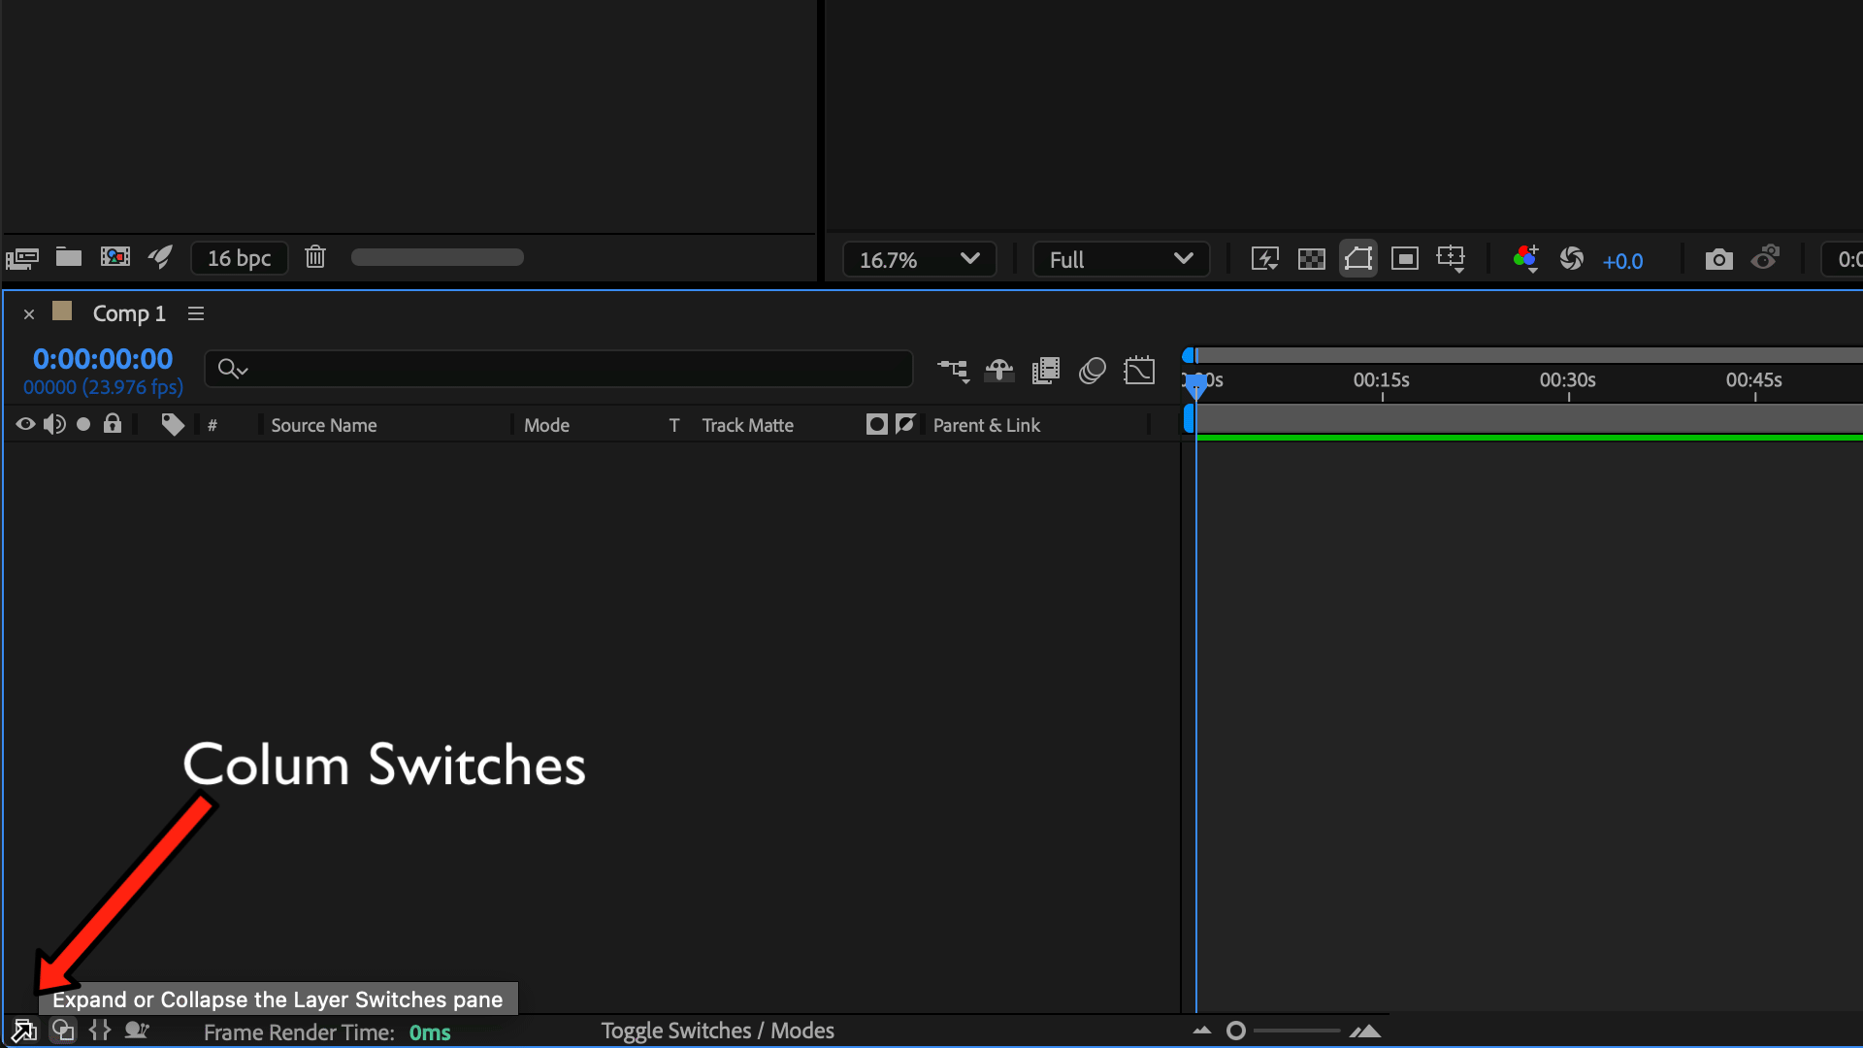Toggle Mask and Shape Path Visibility

click(1357, 259)
